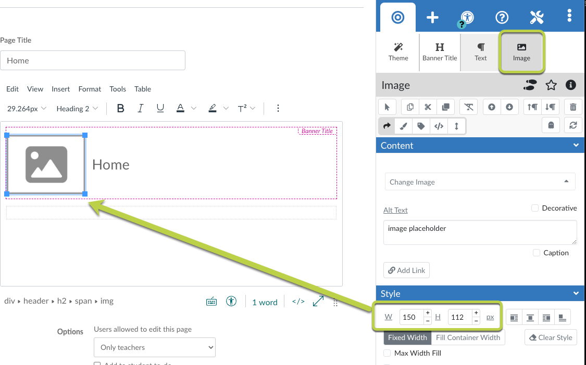The height and width of the screenshot is (365, 586).
Task: Enable the Decorative checkbox
Action: click(x=535, y=208)
